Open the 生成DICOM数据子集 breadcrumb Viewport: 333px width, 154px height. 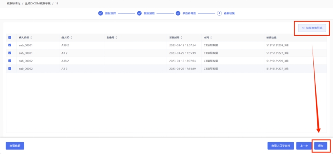click(x=38, y=4)
